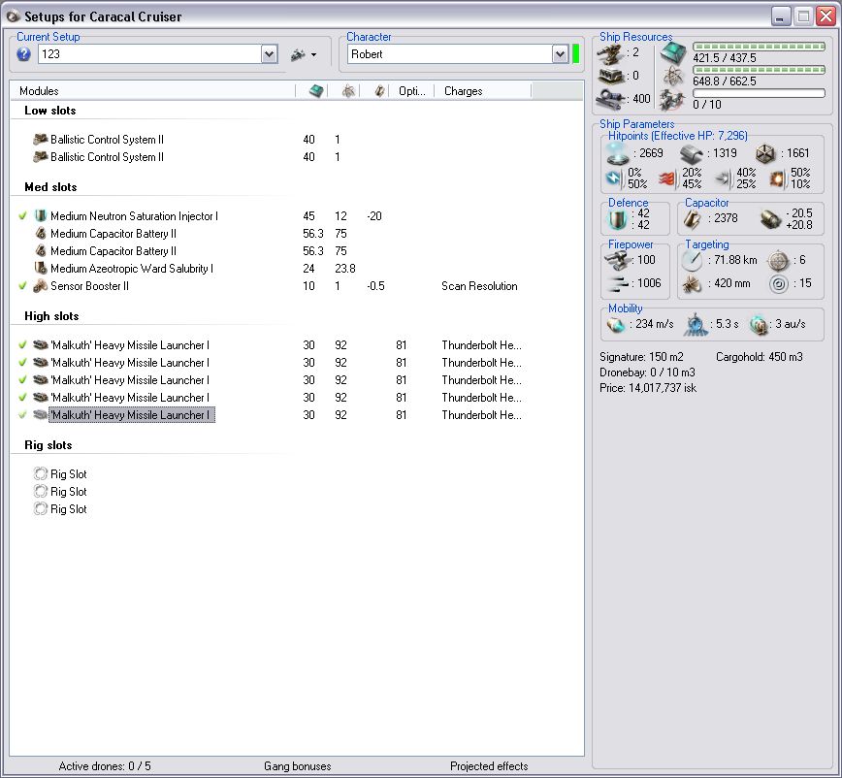Viewport: 842px width, 778px height.
Task: Sort by the capacitor column header icon
Action: click(x=379, y=91)
